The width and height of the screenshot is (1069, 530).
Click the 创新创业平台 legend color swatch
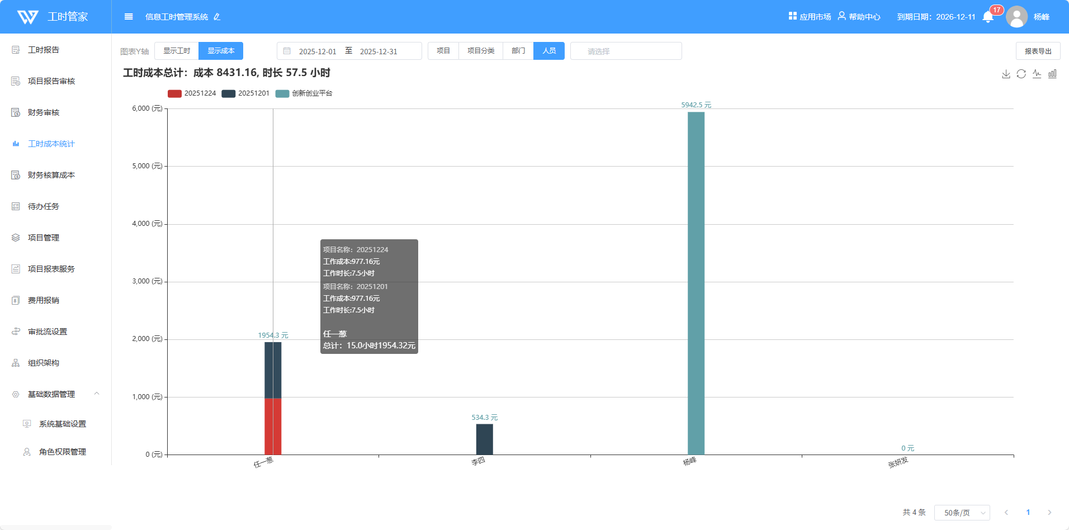(x=282, y=93)
